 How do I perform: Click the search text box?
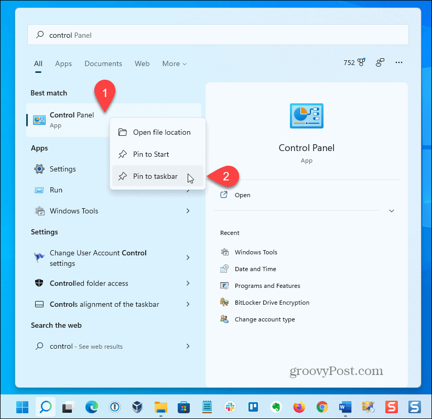(x=218, y=35)
